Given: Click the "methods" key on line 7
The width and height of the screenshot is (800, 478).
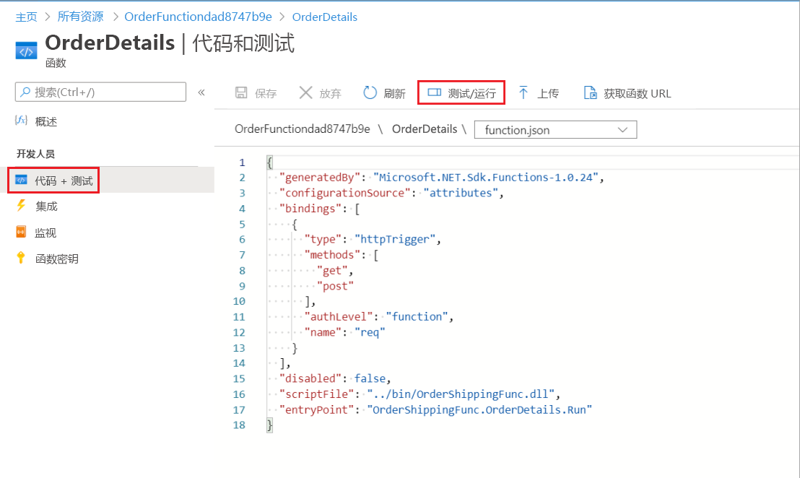Looking at the screenshot, I should tap(332, 255).
